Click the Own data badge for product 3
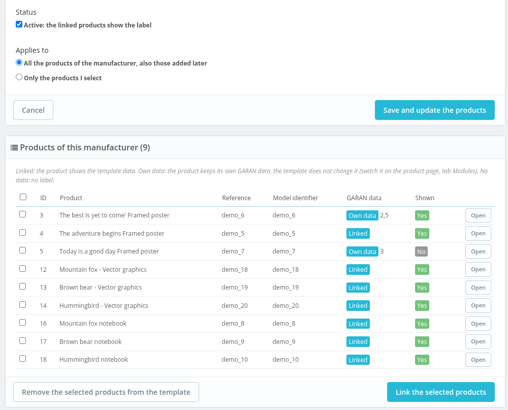The image size is (508, 410). click(362, 215)
